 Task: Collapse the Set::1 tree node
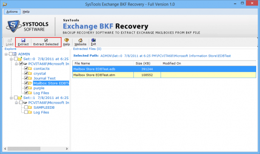click(11, 98)
